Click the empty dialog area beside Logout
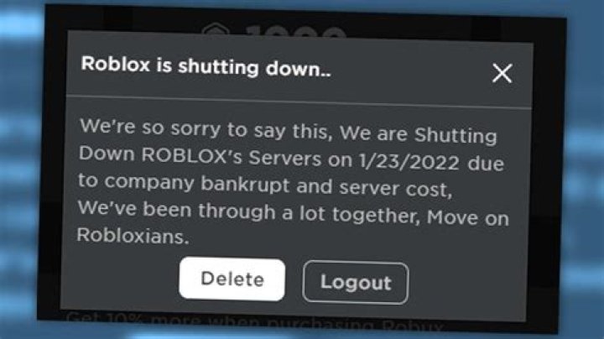This screenshot has width=604, height=339. (466, 285)
